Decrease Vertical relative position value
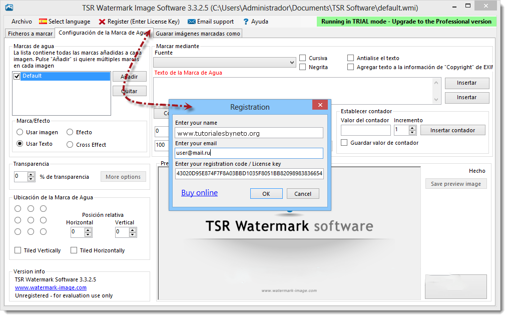508x318 pixels. click(x=133, y=234)
